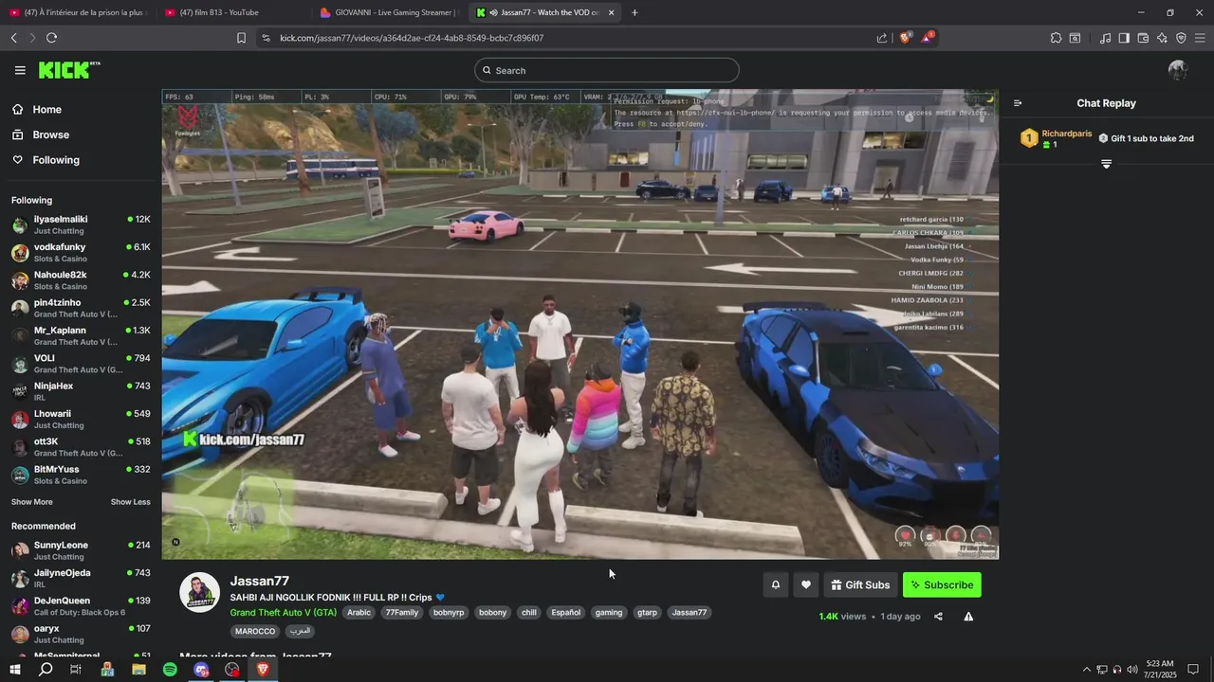The height and width of the screenshot is (682, 1214).
Task: Open SunnyLeone recommended channel
Action: click(x=81, y=550)
